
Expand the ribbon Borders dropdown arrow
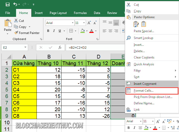pyautogui.click(x=76, y=31)
